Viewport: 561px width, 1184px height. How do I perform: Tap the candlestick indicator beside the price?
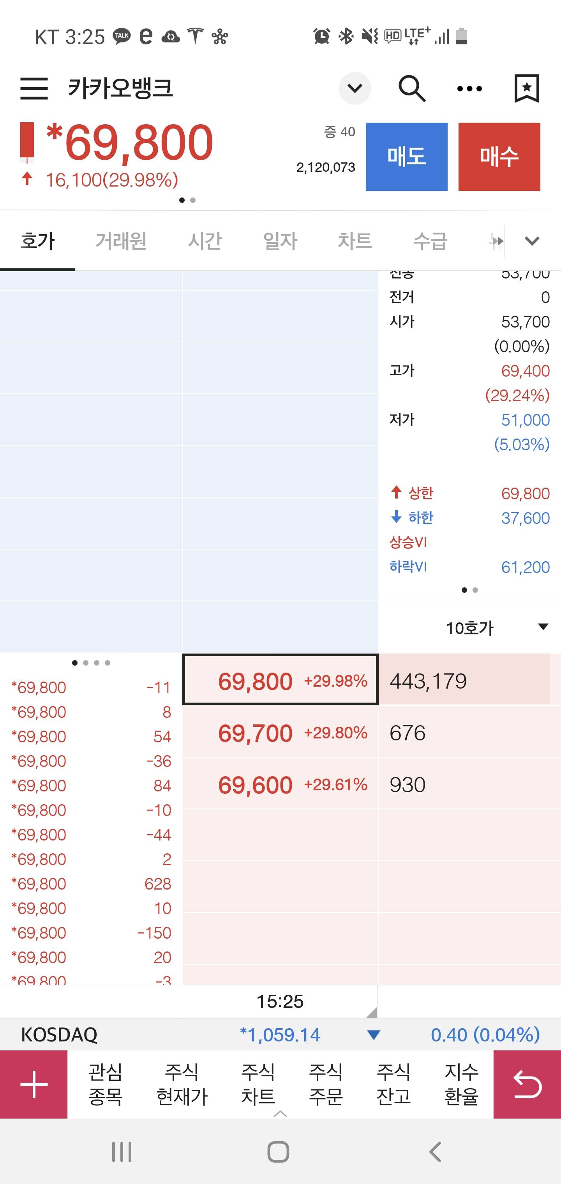[27, 143]
